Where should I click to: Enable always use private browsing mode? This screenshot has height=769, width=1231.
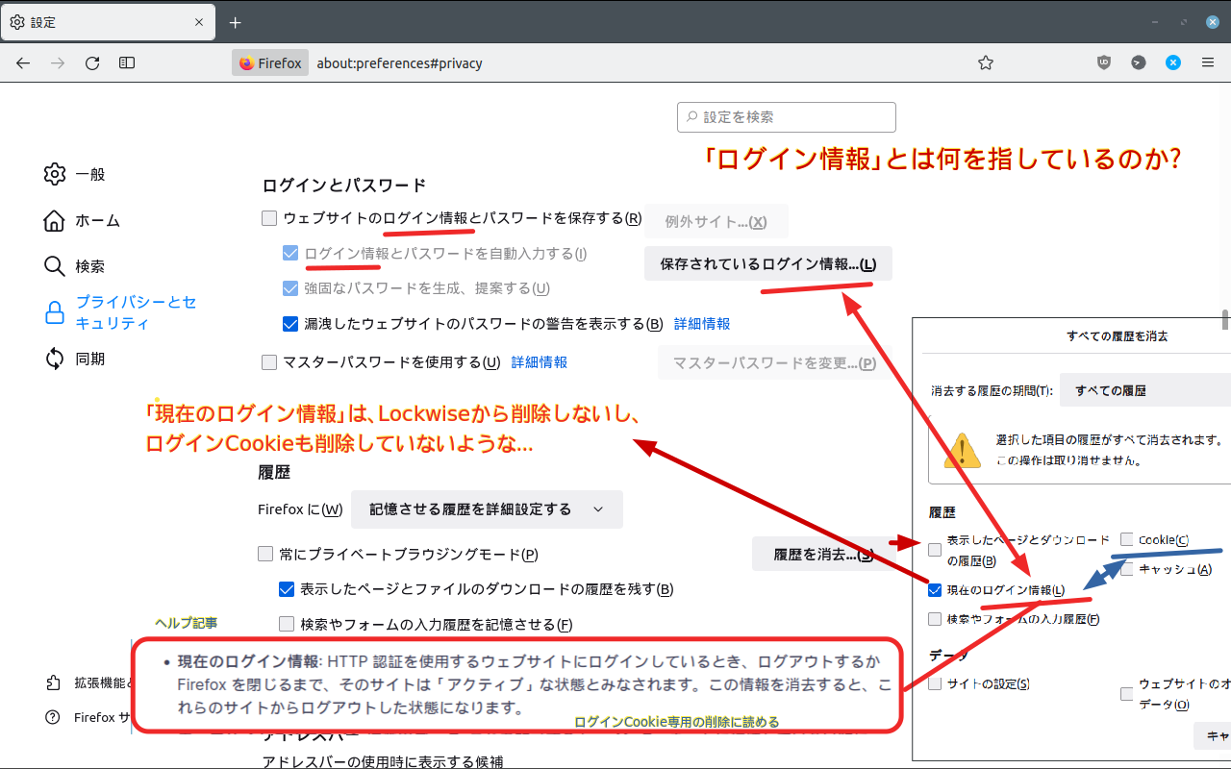tap(265, 554)
